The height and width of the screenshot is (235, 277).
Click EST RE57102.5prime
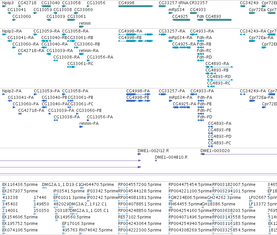coord(134,217)
